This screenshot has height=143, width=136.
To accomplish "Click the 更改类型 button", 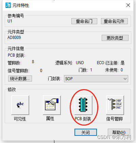I will [115, 38].
